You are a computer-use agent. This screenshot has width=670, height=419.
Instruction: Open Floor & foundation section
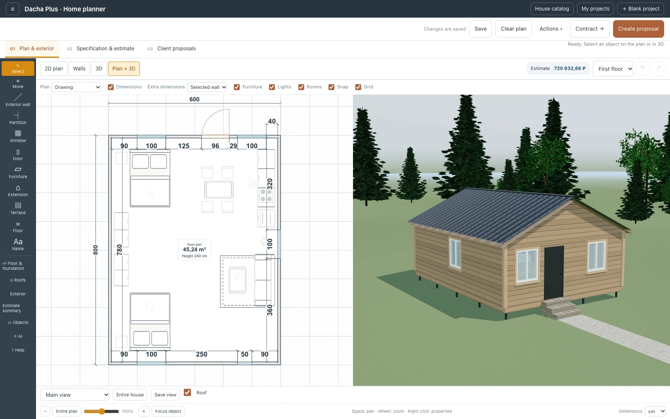pos(18,266)
